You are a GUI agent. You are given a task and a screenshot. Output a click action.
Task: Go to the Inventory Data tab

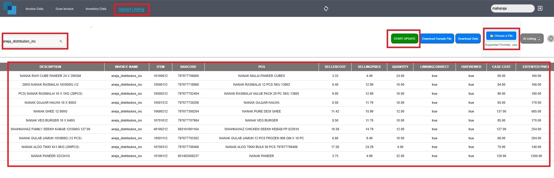96,9
